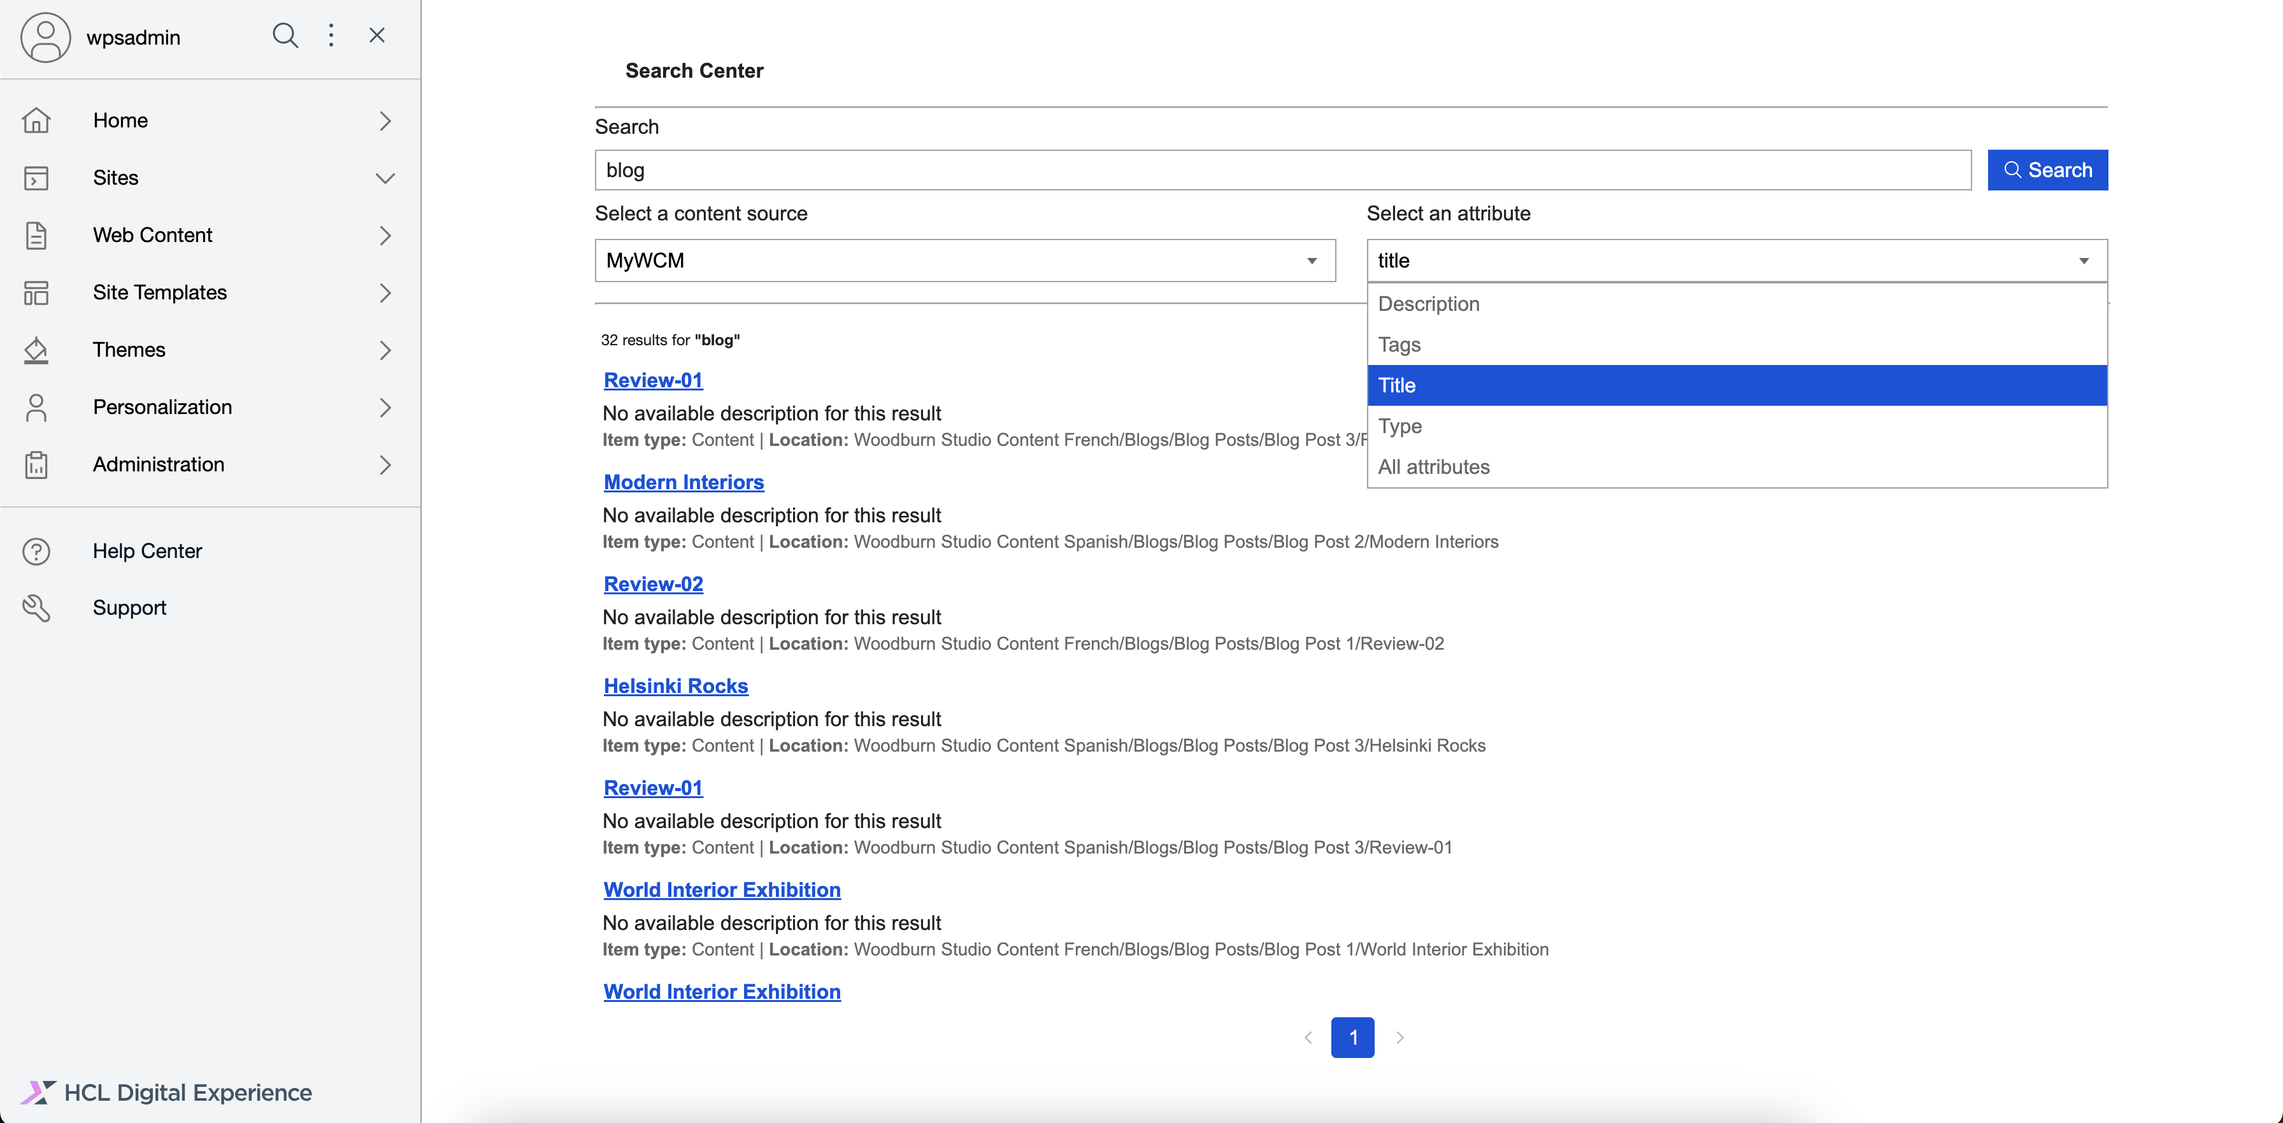2283x1123 pixels.
Task: Open the vertical three-dot options menu
Action: 331,36
